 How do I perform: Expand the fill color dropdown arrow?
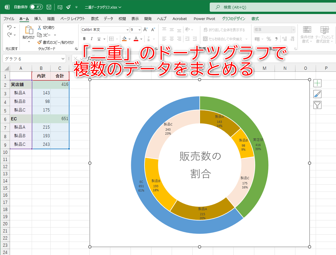click(129, 39)
